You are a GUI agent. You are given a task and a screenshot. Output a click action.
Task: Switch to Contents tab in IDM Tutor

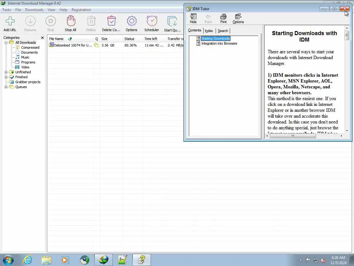(x=195, y=30)
